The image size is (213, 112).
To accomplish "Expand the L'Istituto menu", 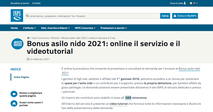I will (x=29, y=28).
